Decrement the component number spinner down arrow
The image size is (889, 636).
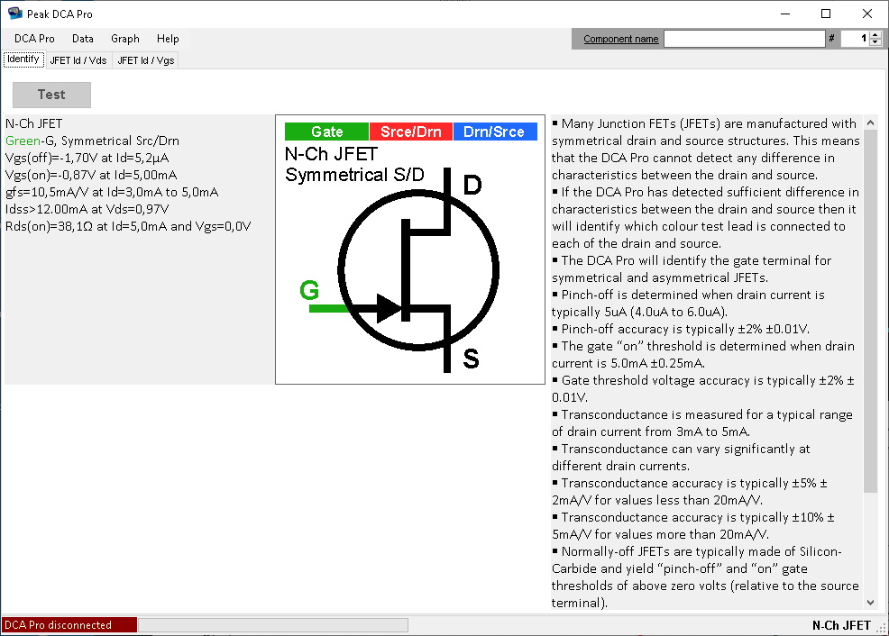point(875,42)
